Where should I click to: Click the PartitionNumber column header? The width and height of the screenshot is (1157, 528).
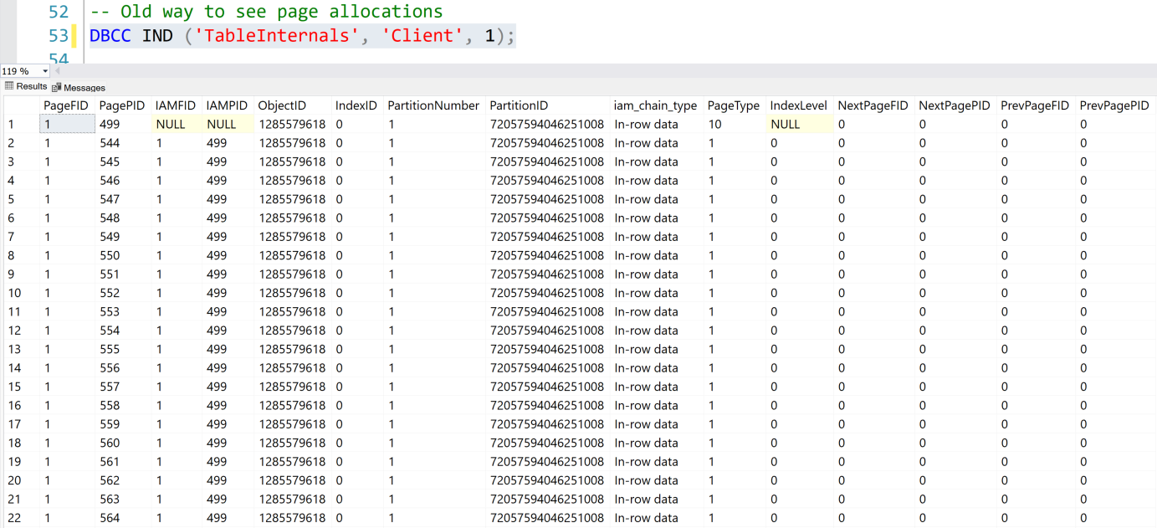tap(433, 105)
